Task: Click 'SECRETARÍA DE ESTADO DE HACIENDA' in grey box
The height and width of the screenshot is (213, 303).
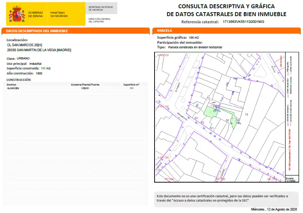Action: (x=100, y=8)
